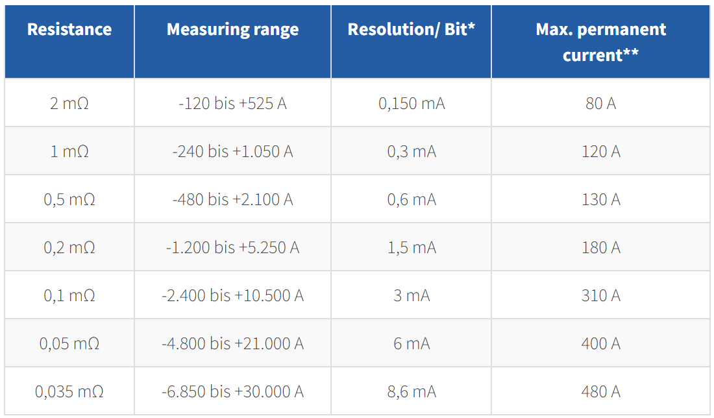Screen dimensions: 714x418
Task: Select the 2 mΩ resistance cell
Action: click(x=69, y=103)
